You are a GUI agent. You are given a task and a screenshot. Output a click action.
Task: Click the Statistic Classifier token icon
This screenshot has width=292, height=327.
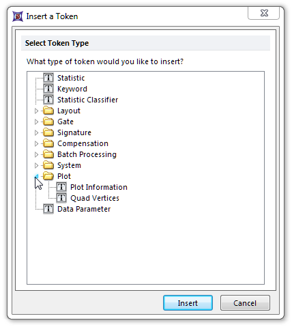pyautogui.click(x=48, y=100)
